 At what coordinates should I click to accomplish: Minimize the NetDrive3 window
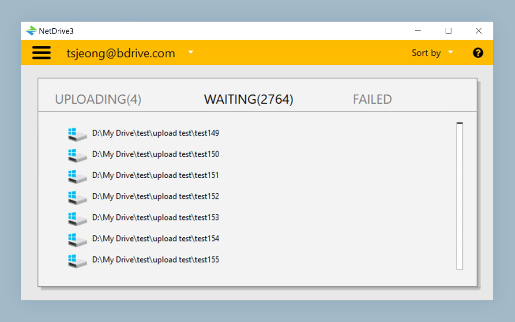coord(418,31)
